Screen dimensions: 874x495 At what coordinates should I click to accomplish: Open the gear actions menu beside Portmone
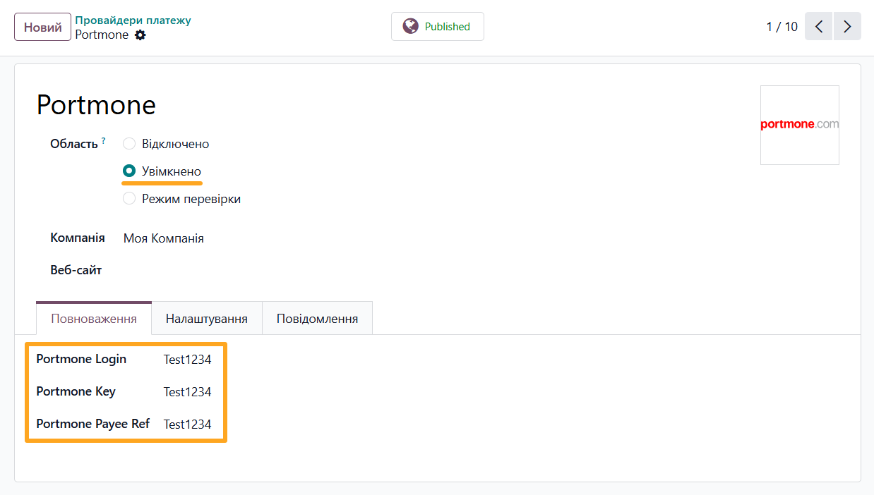[140, 35]
